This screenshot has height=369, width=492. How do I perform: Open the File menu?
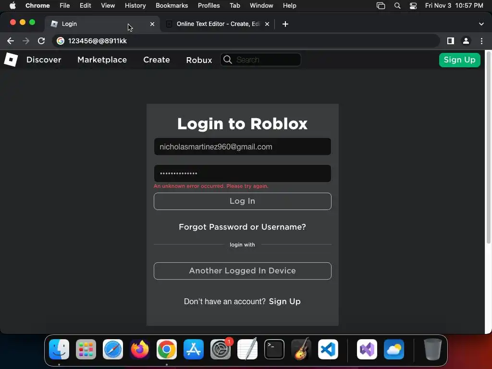[65, 6]
